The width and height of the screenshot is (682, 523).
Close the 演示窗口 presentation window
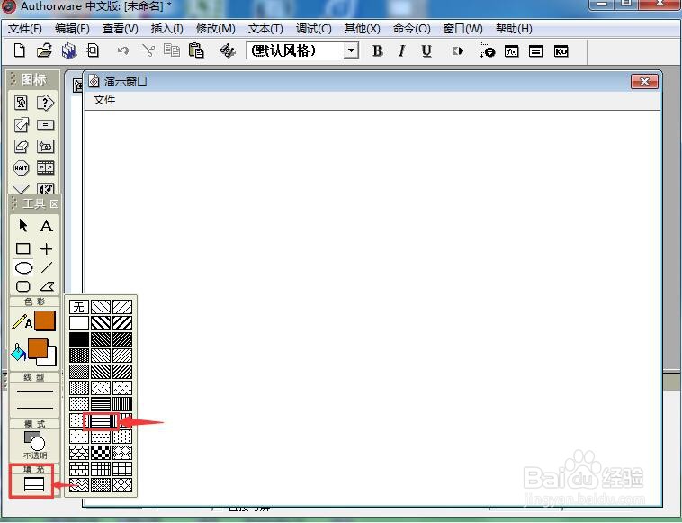[644, 81]
